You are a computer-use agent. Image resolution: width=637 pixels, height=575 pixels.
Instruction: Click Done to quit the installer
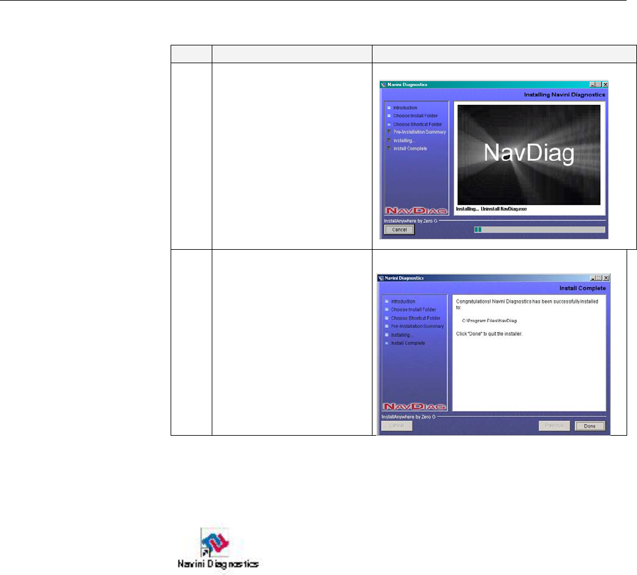(x=590, y=426)
